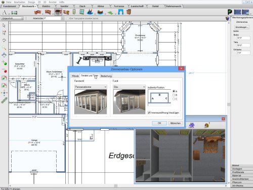
Task: Open the door type dropdown in dialog
Action: click(x=129, y=87)
